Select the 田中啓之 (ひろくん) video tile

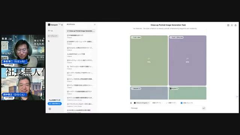23,84
